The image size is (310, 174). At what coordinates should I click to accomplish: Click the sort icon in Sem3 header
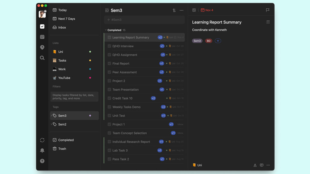tap(174, 10)
